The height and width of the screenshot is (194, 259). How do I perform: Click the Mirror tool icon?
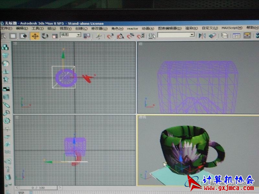[x=202, y=36]
